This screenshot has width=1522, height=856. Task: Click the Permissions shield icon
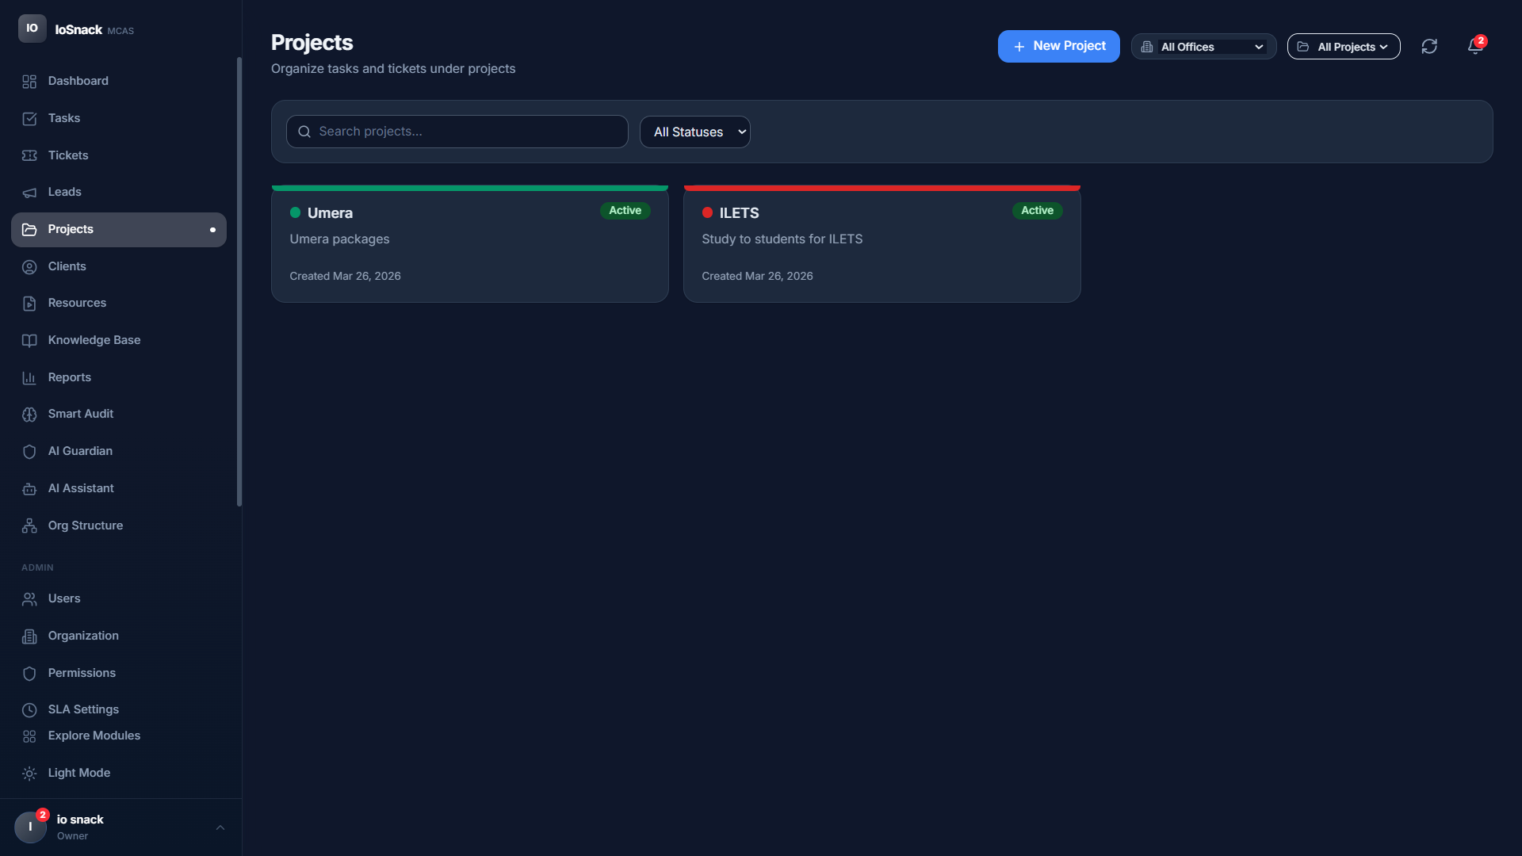29,674
